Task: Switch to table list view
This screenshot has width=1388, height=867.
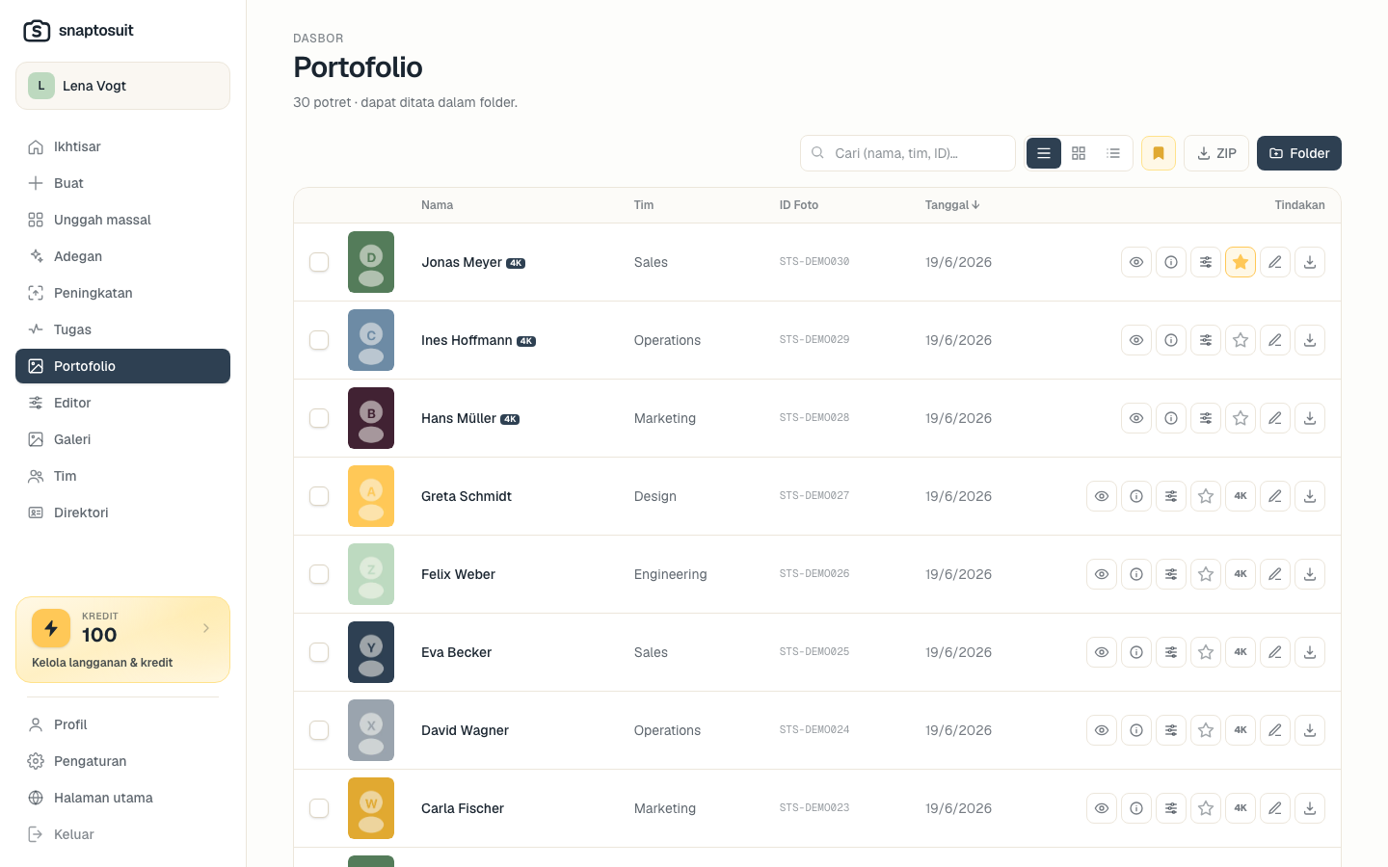Action: click(x=1044, y=153)
